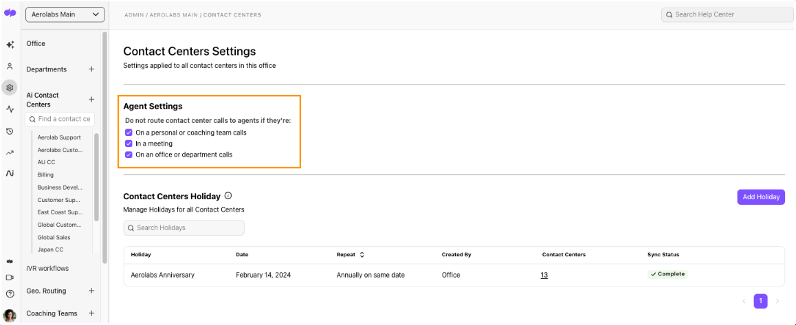
Task: Click ADMIN in the breadcrumb
Action: [133, 14]
